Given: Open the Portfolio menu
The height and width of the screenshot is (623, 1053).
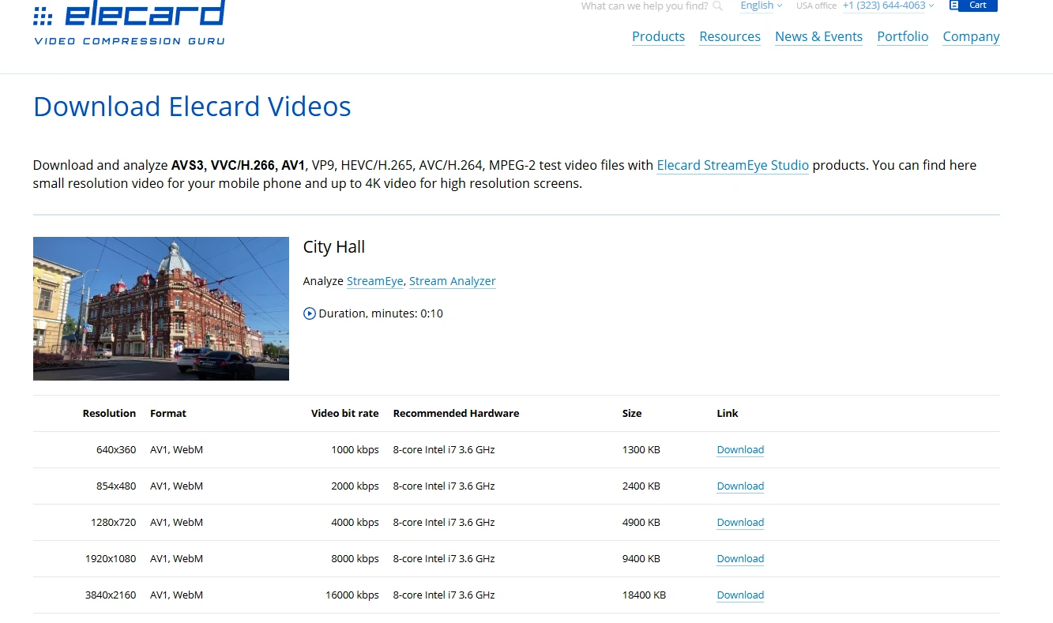Looking at the screenshot, I should coord(902,36).
